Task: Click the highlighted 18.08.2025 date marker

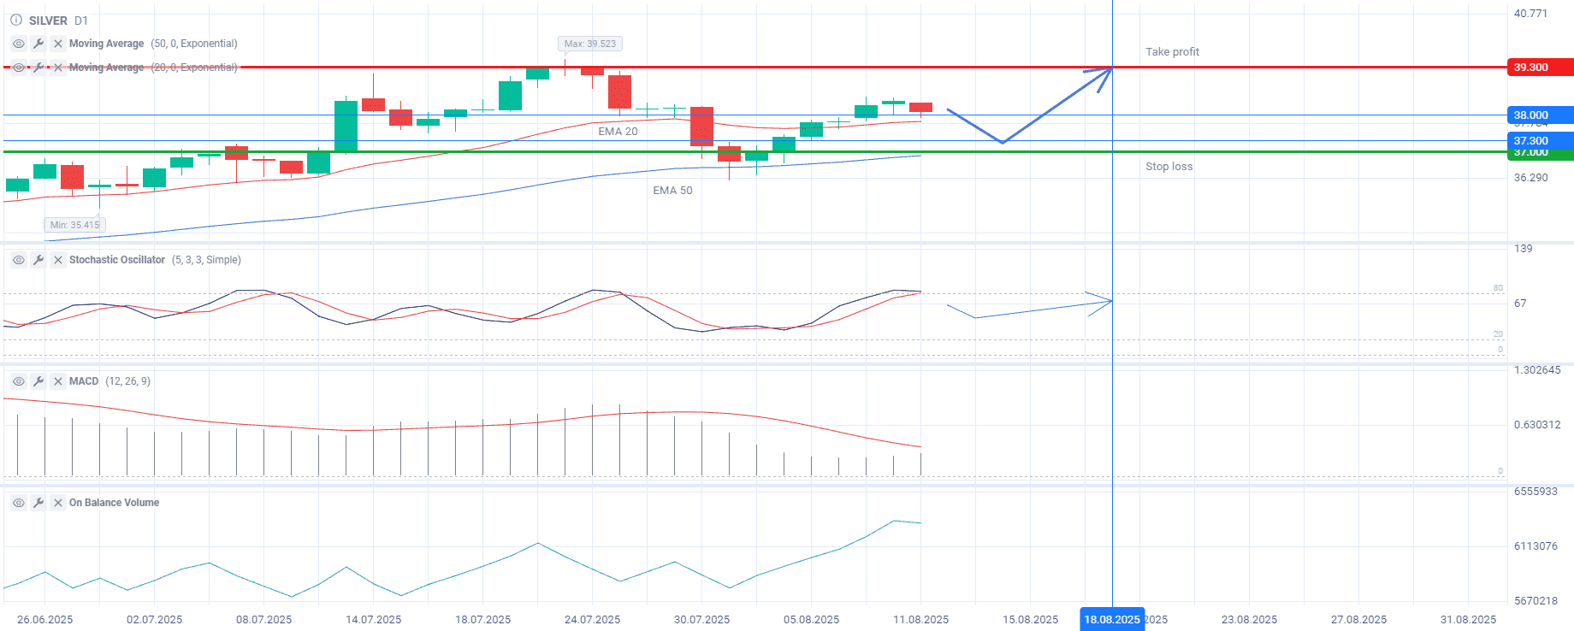Action: coord(1111,619)
